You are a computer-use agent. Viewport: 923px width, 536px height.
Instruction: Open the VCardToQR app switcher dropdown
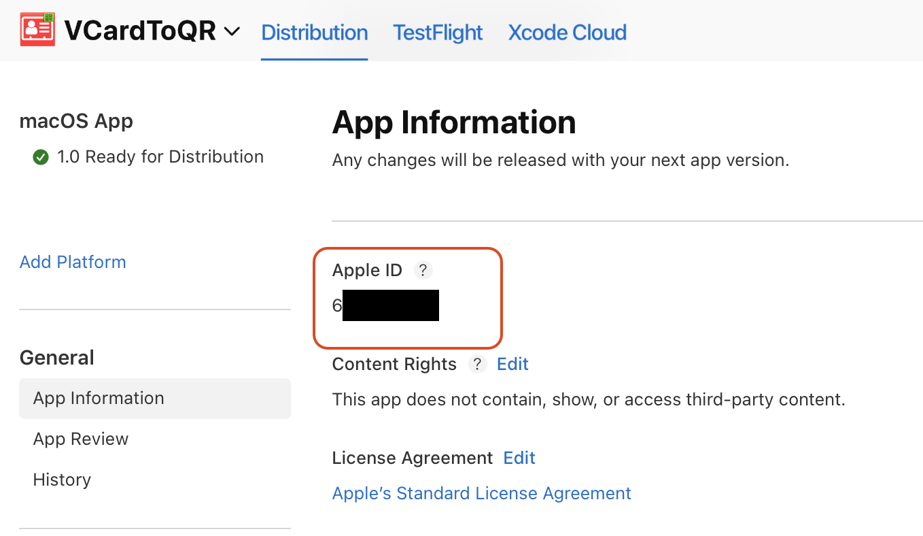click(x=232, y=31)
